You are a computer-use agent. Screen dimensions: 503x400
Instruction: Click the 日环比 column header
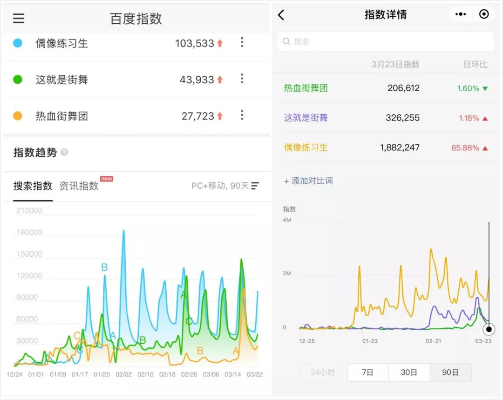click(x=475, y=65)
